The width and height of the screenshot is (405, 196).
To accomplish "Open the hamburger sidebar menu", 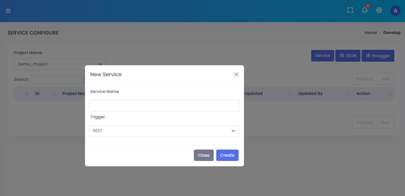I will (8, 11).
